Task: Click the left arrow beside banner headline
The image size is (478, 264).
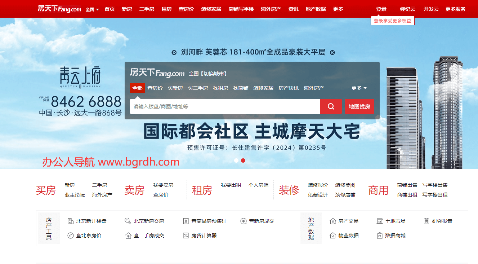Action: 174,52
